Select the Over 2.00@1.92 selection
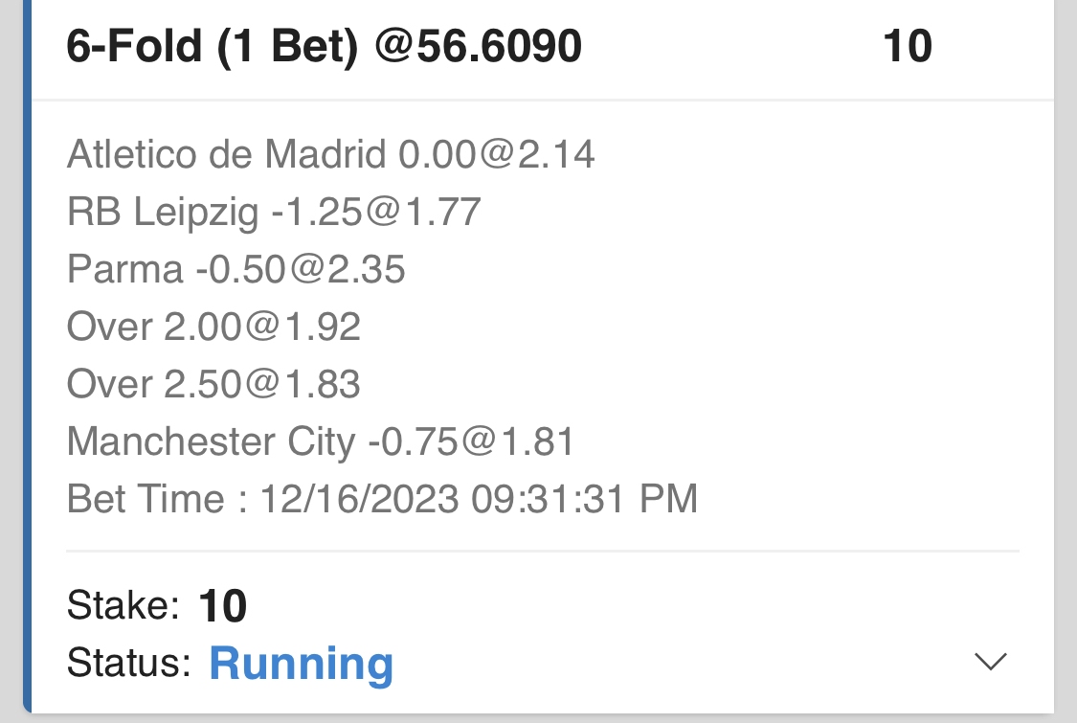 (x=213, y=328)
